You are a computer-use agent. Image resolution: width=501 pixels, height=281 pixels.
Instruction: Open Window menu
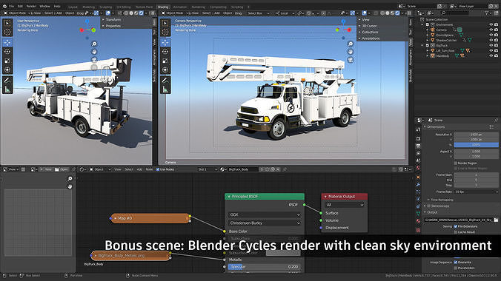point(44,7)
